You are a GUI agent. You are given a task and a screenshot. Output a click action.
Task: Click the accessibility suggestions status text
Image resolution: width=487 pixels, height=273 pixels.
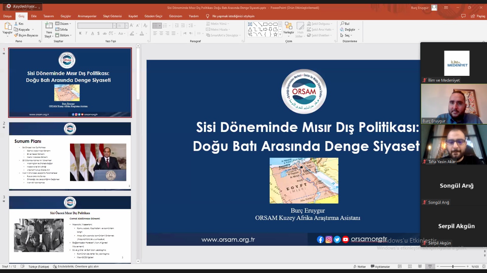coord(76,267)
